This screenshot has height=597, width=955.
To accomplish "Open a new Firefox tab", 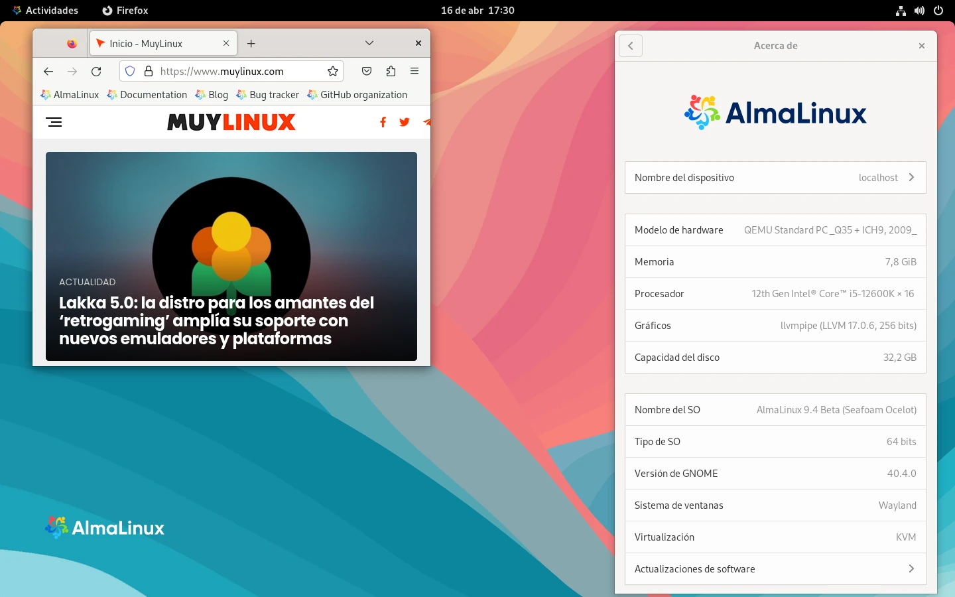I will click(x=251, y=44).
